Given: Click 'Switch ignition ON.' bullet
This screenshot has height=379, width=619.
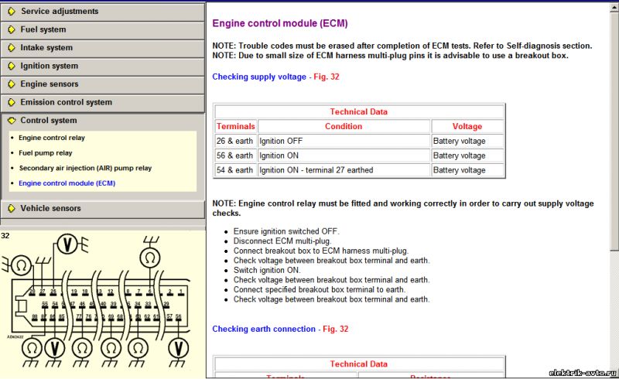Looking at the screenshot, I should (x=267, y=270).
